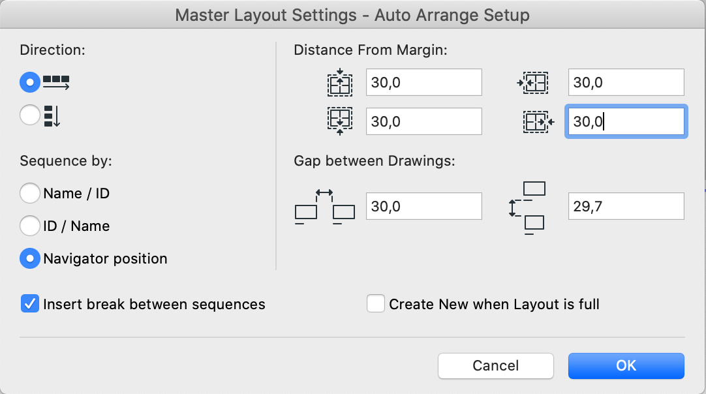Click the right margin distance icon
This screenshot has height=394, width=706.
[539, 121]
